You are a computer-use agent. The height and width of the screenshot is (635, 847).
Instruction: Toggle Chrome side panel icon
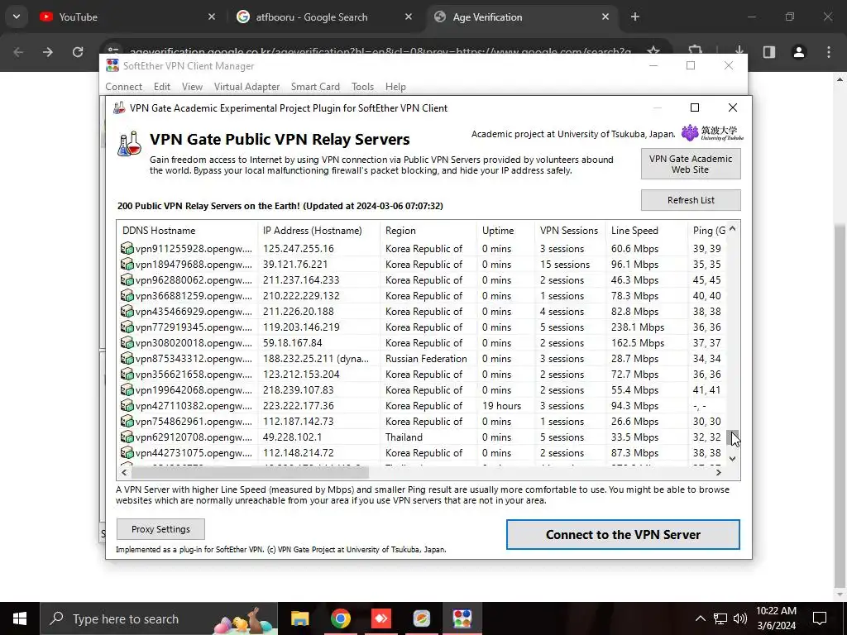(x=768, y=52)
